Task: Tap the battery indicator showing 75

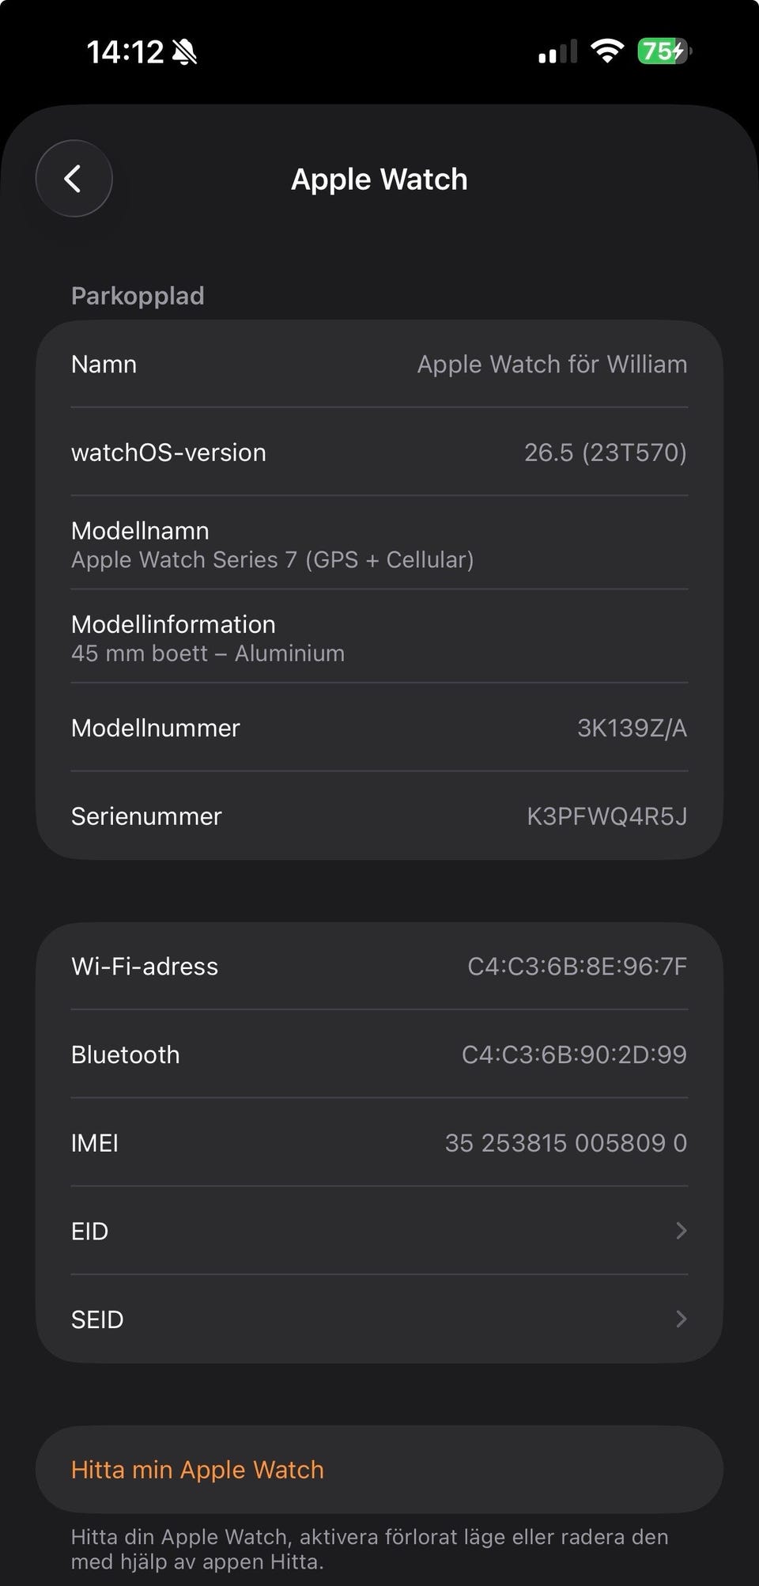Action: [664, 51]
